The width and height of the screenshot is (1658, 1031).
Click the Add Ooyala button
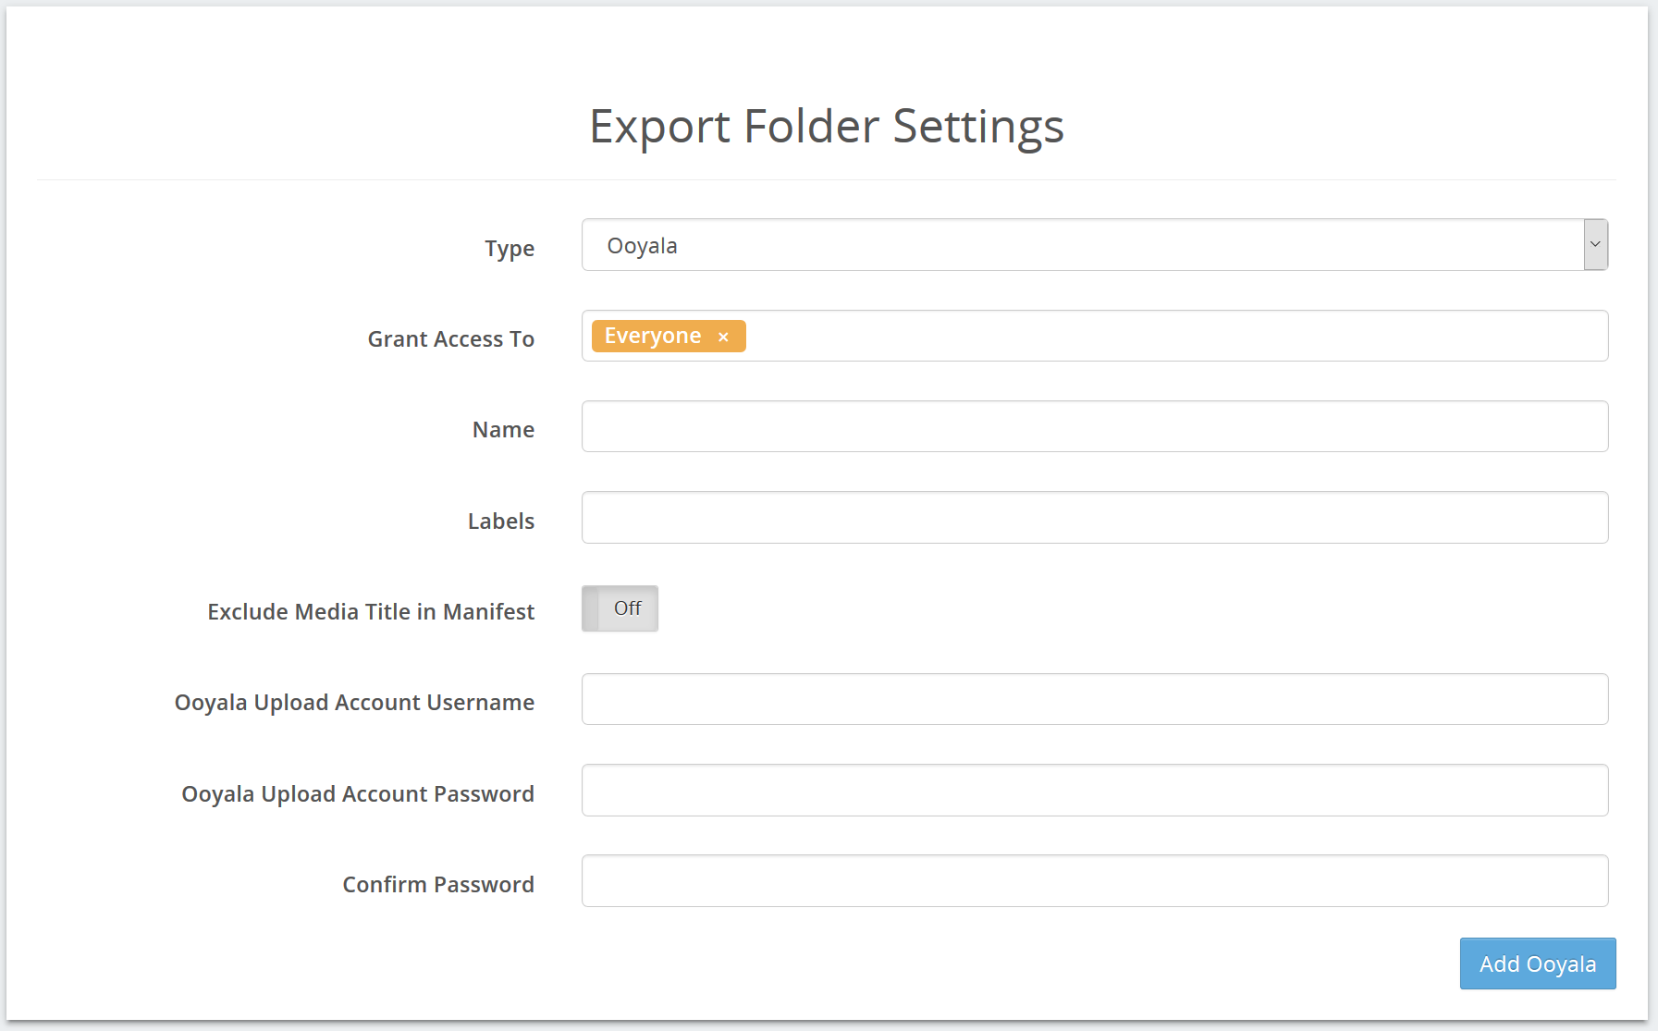click(x=1538, y=963)
